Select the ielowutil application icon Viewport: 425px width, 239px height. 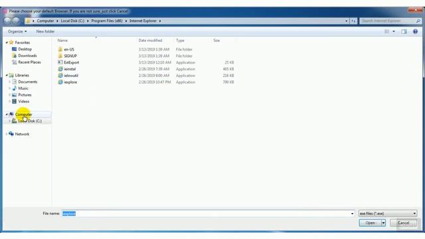60,76
